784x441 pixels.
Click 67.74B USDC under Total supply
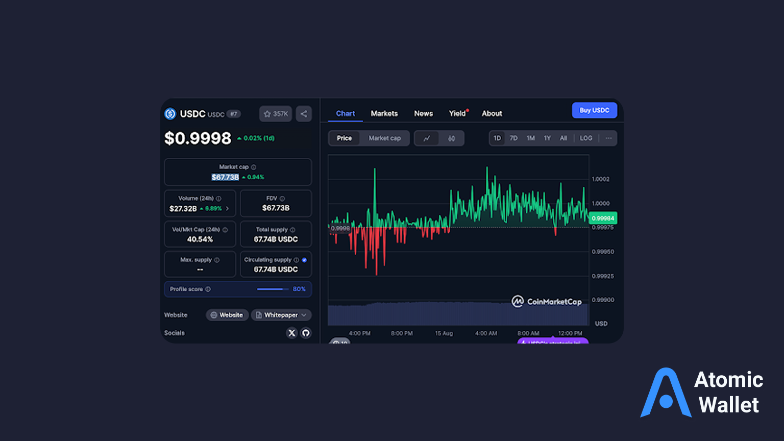(x=276, y=239)
